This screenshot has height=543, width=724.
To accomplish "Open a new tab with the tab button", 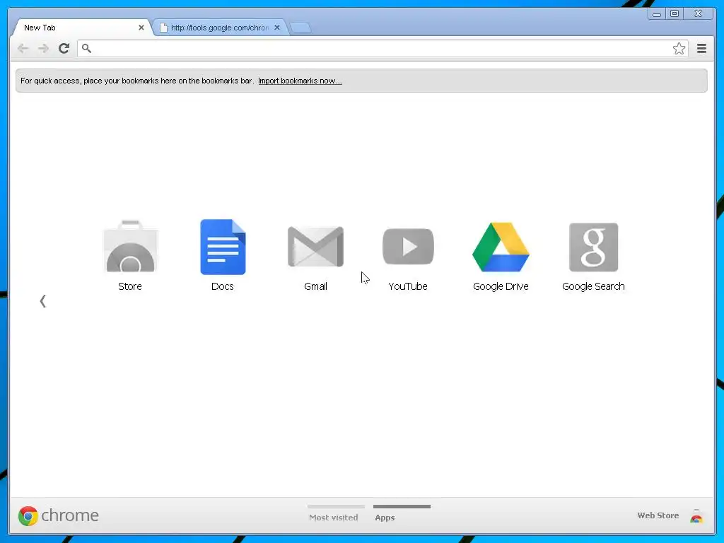I will coord(300,28).
